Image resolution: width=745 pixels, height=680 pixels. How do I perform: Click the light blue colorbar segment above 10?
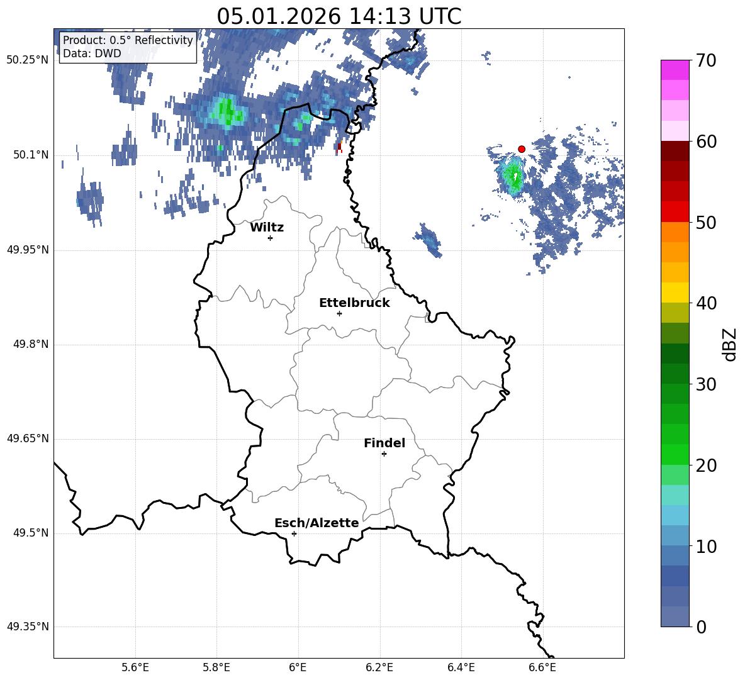pyautogui.click(x=675, y=535)
